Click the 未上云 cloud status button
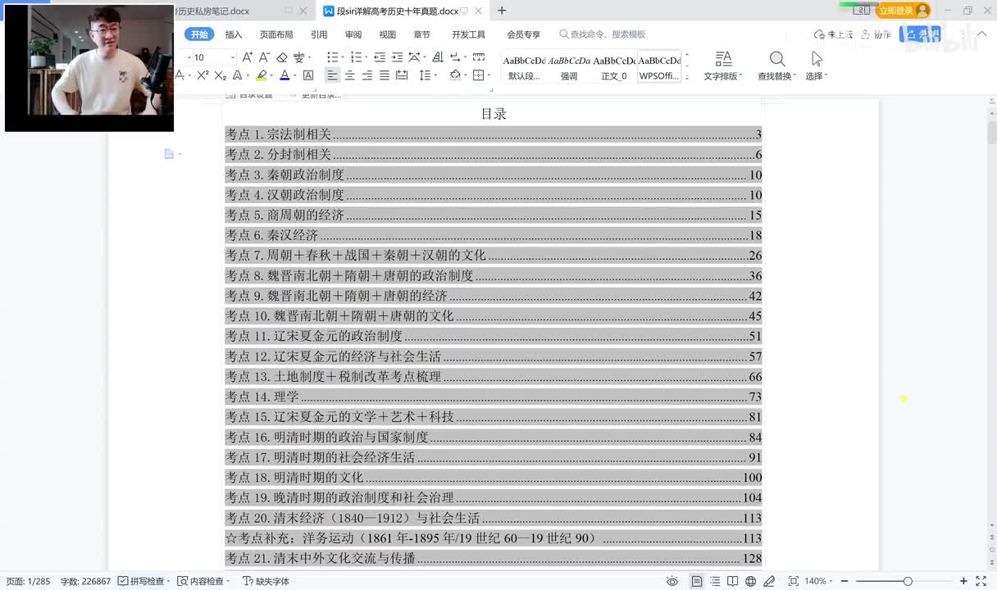Image resolution: width=997 pixels, height=590 pixels. (834, 34)
